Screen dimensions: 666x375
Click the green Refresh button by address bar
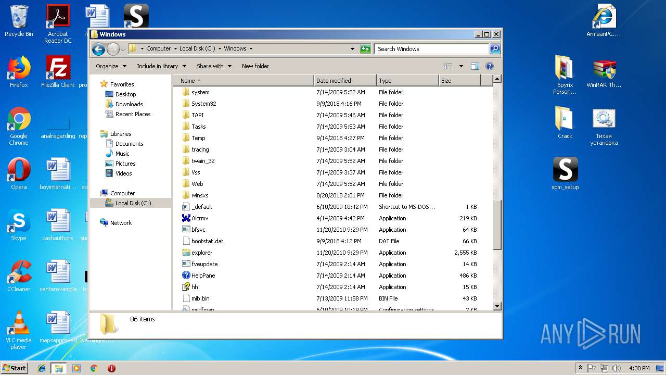365,49
